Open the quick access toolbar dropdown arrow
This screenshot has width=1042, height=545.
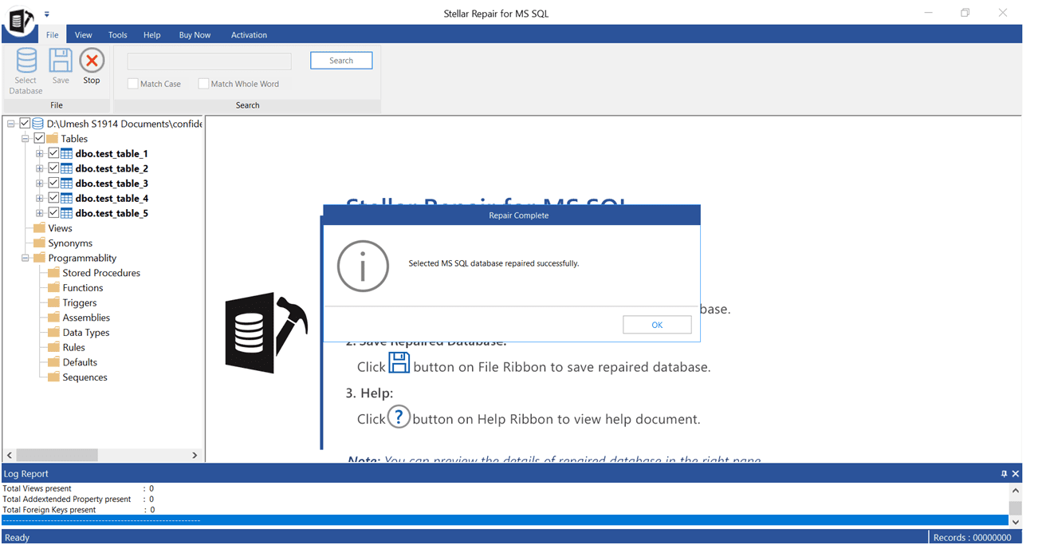click(x=47, y=14)
